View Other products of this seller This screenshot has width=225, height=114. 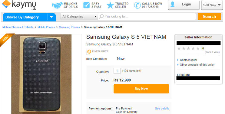197,65
